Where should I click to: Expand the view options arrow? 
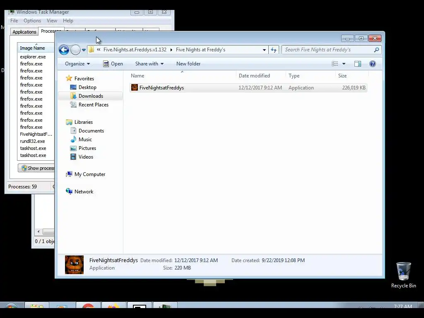coord(344,64)
